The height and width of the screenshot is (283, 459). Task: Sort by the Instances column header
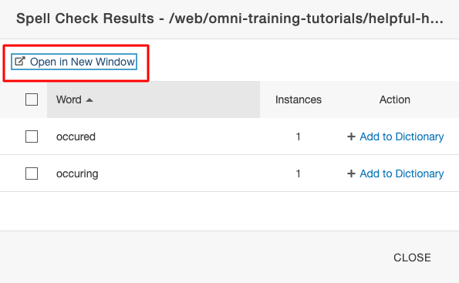[299, 99]
